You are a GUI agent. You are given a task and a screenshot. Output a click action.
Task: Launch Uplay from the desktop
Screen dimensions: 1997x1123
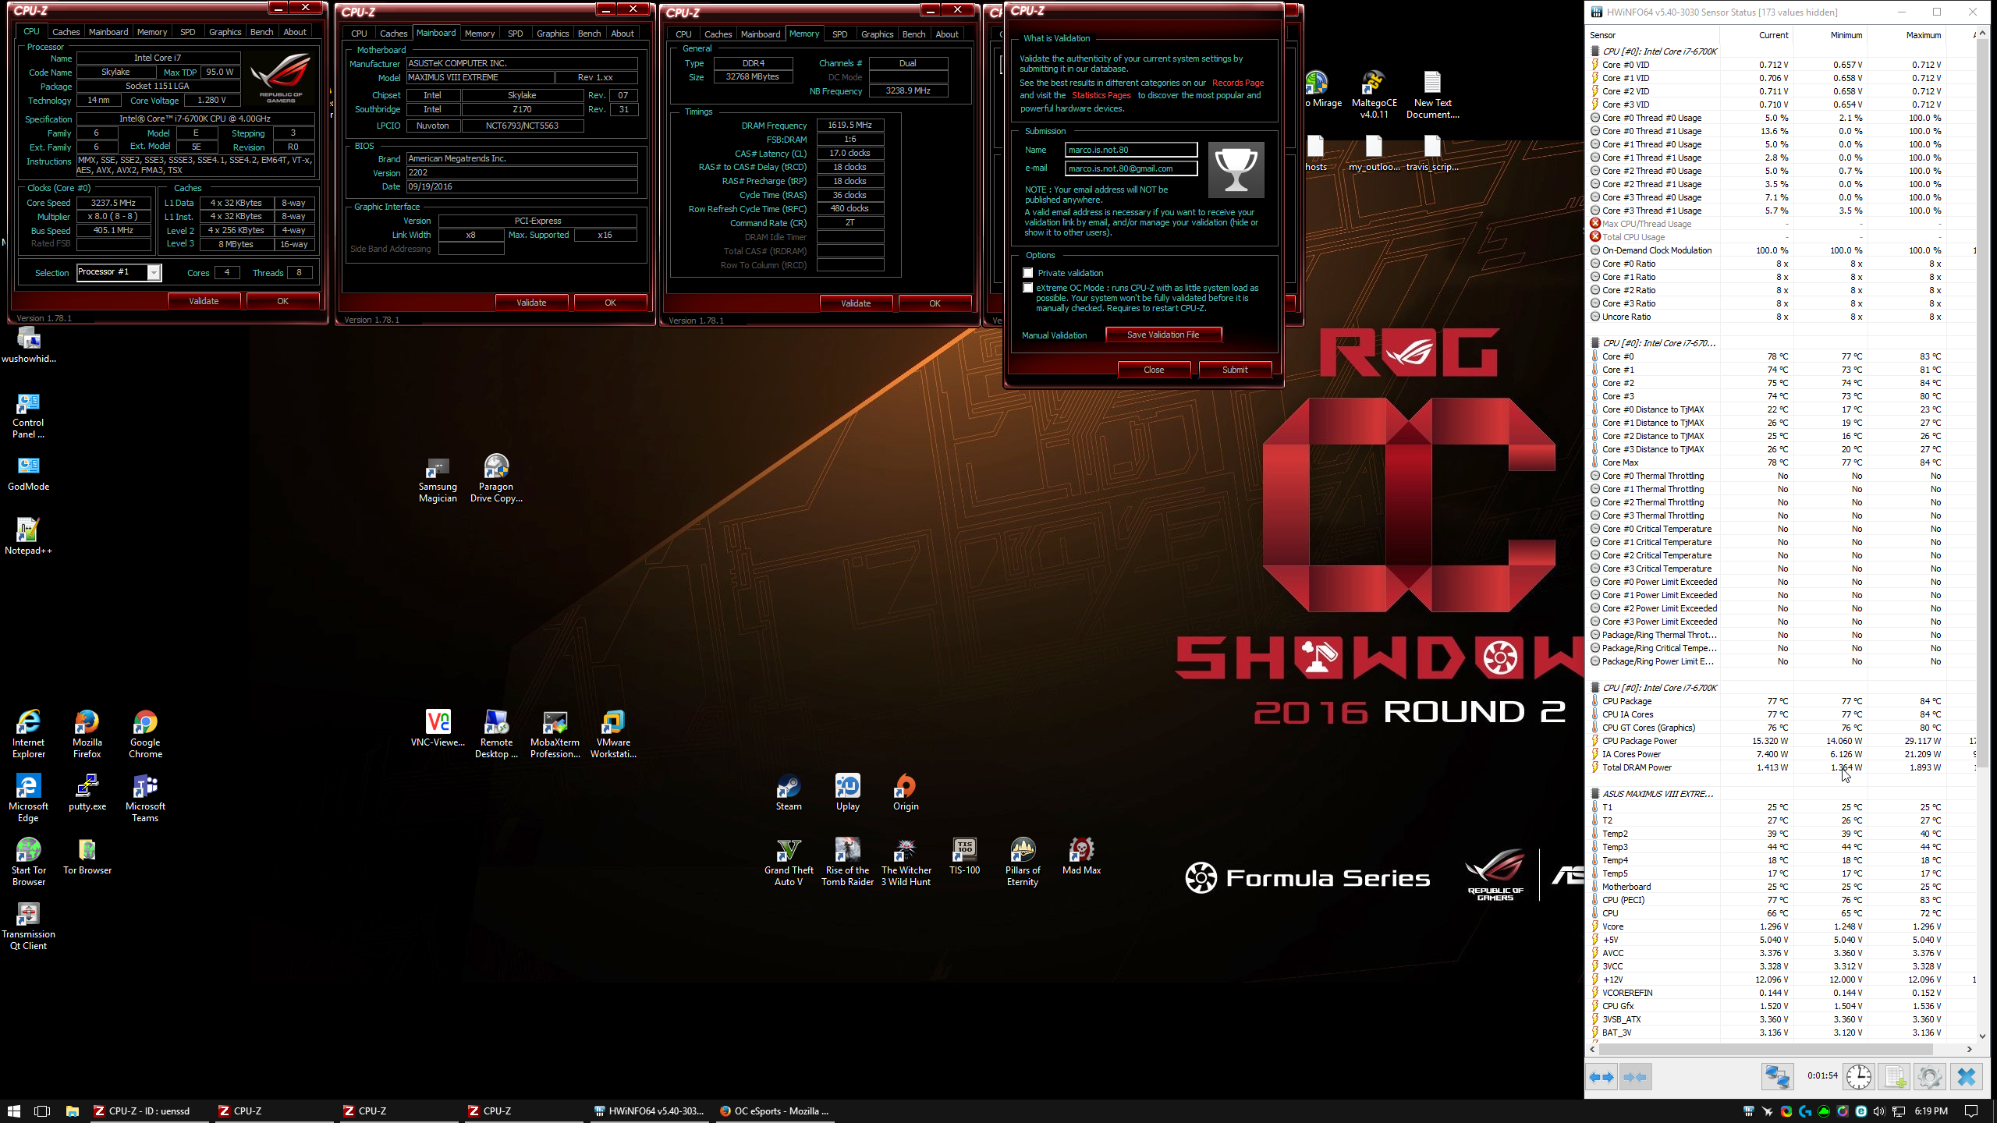[x=847, y=792]
